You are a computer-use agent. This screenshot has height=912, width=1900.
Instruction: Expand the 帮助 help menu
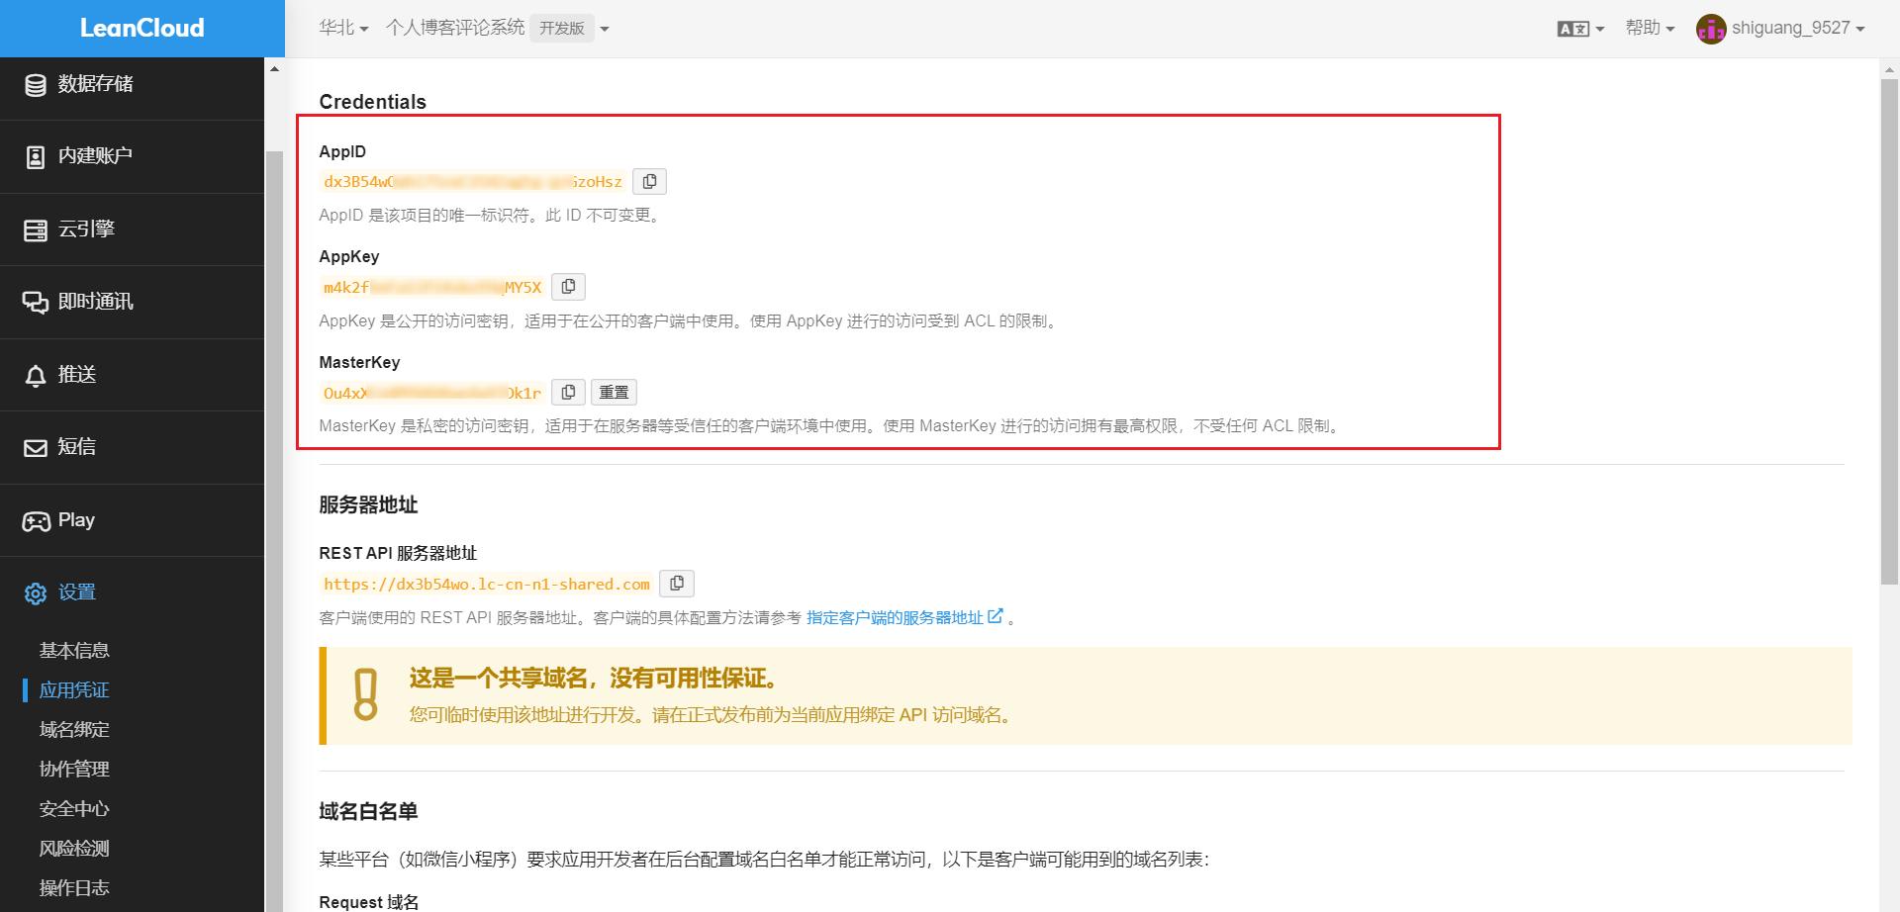click(1650, 28)
